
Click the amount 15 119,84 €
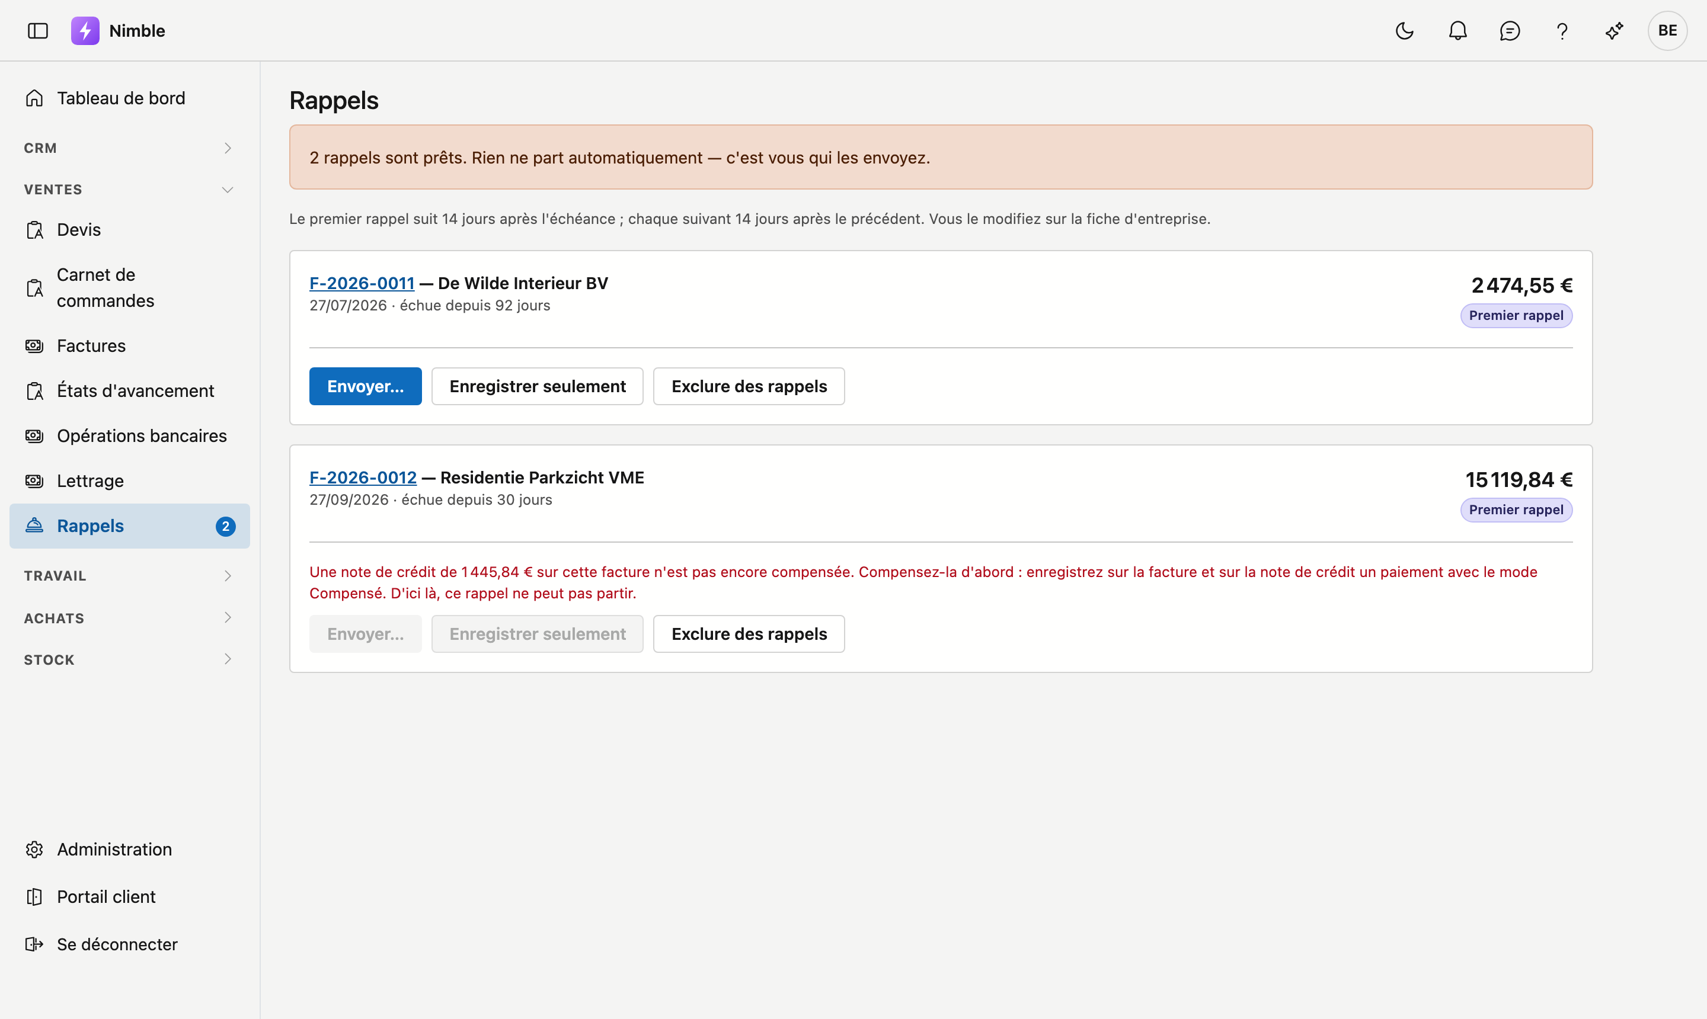(1519, 480)
